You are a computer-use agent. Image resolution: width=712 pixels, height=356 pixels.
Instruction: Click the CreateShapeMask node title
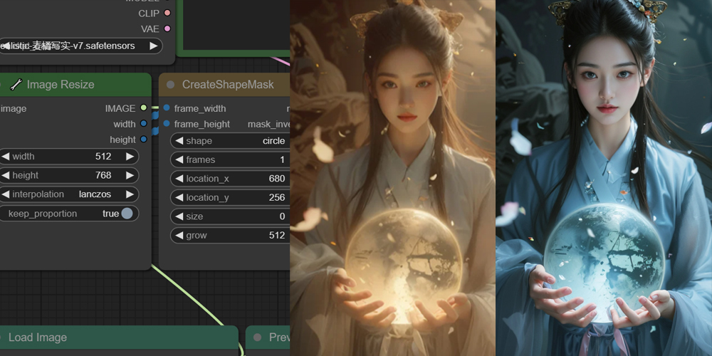(228, 85)
